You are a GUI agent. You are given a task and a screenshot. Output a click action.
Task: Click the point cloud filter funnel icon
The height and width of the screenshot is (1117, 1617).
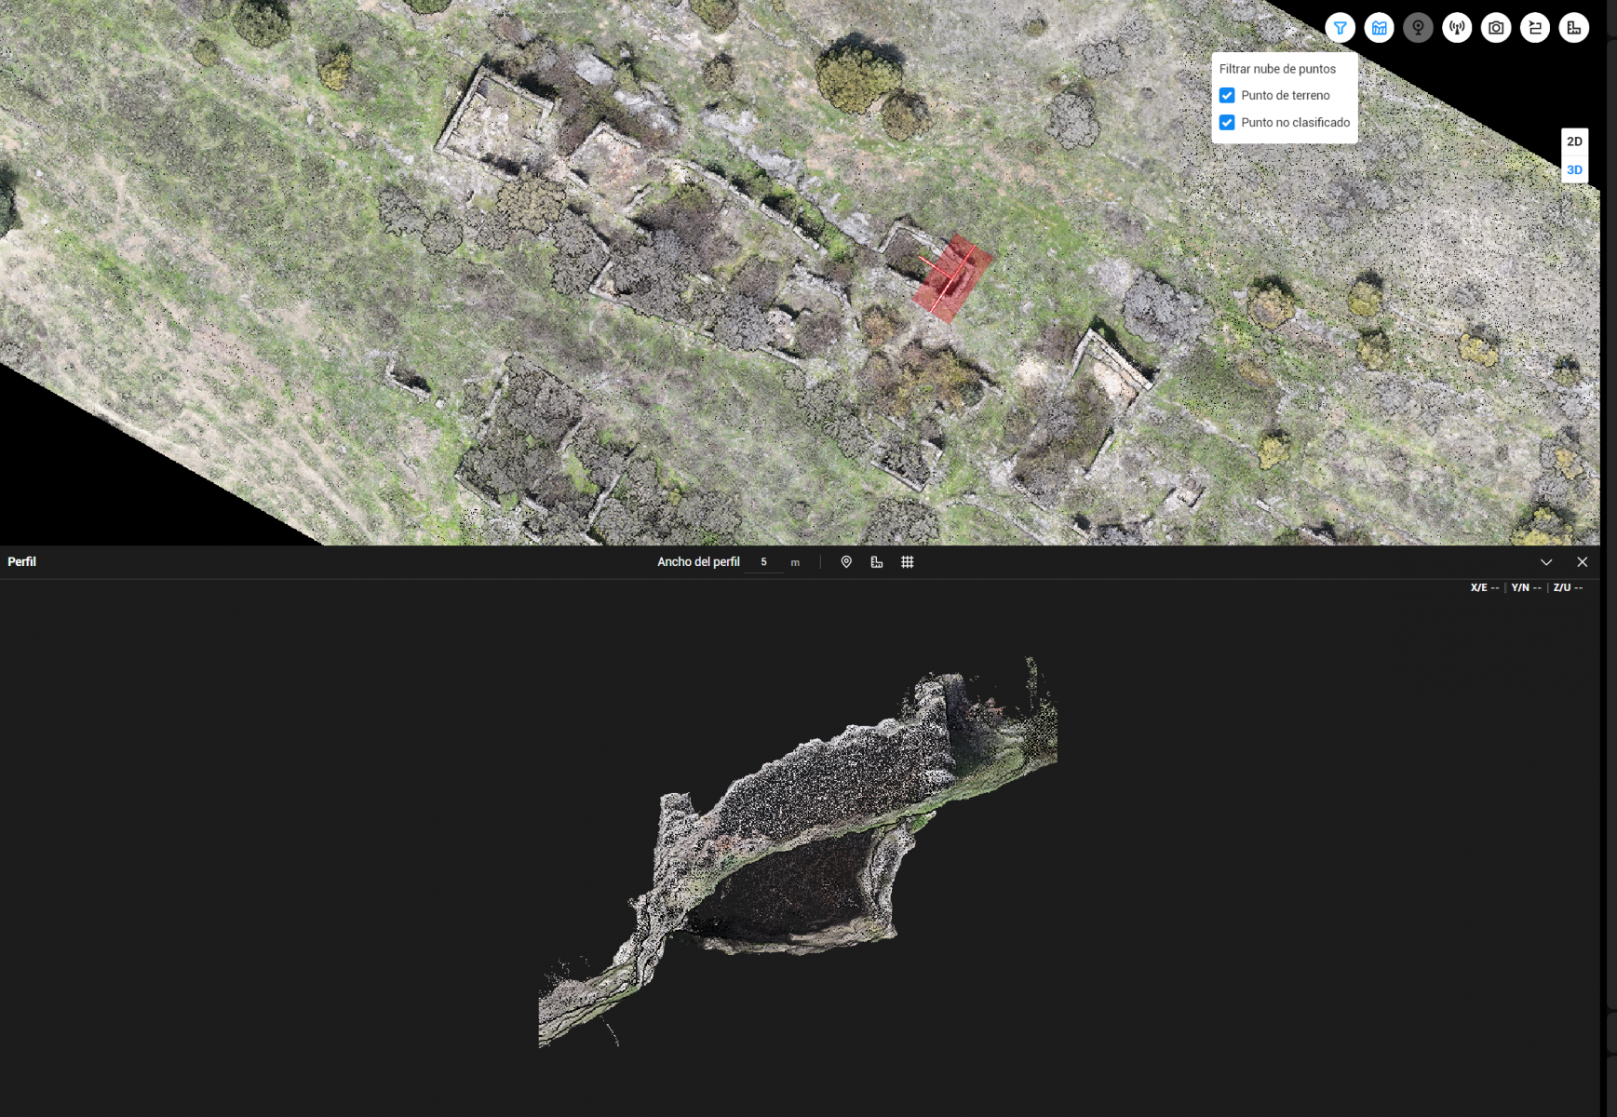pyautogui.click(x=1340, y=28)
